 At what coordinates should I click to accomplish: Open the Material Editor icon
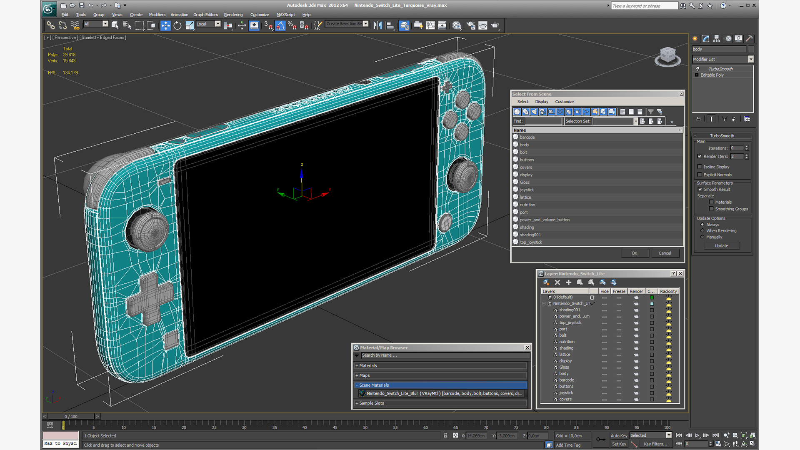[457, 25]
